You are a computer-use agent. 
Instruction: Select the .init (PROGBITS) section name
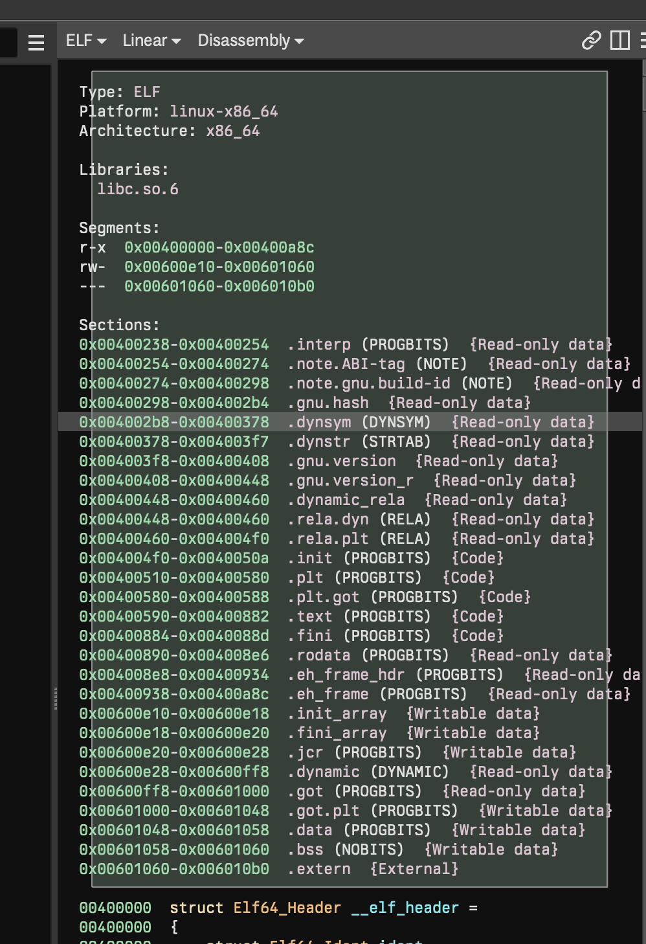coord(359,558)
